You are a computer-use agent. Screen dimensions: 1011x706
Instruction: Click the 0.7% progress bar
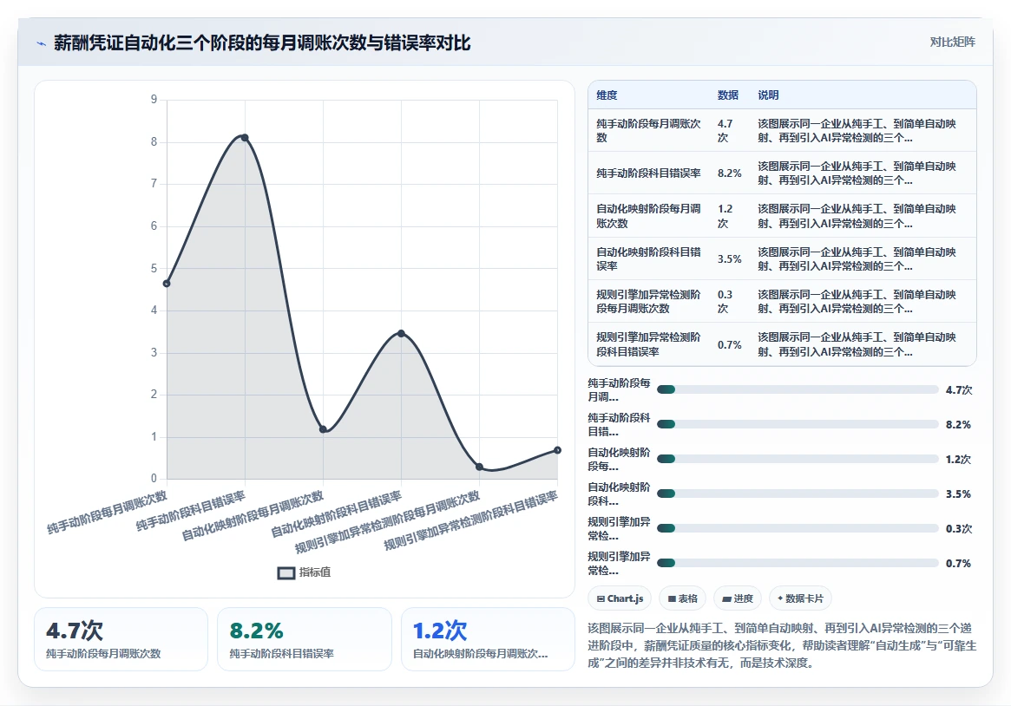coord(798,564)
